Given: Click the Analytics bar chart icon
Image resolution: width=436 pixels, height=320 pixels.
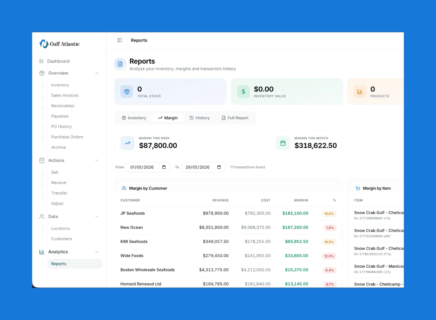Looking at the screenshot, I should [42, 252].
